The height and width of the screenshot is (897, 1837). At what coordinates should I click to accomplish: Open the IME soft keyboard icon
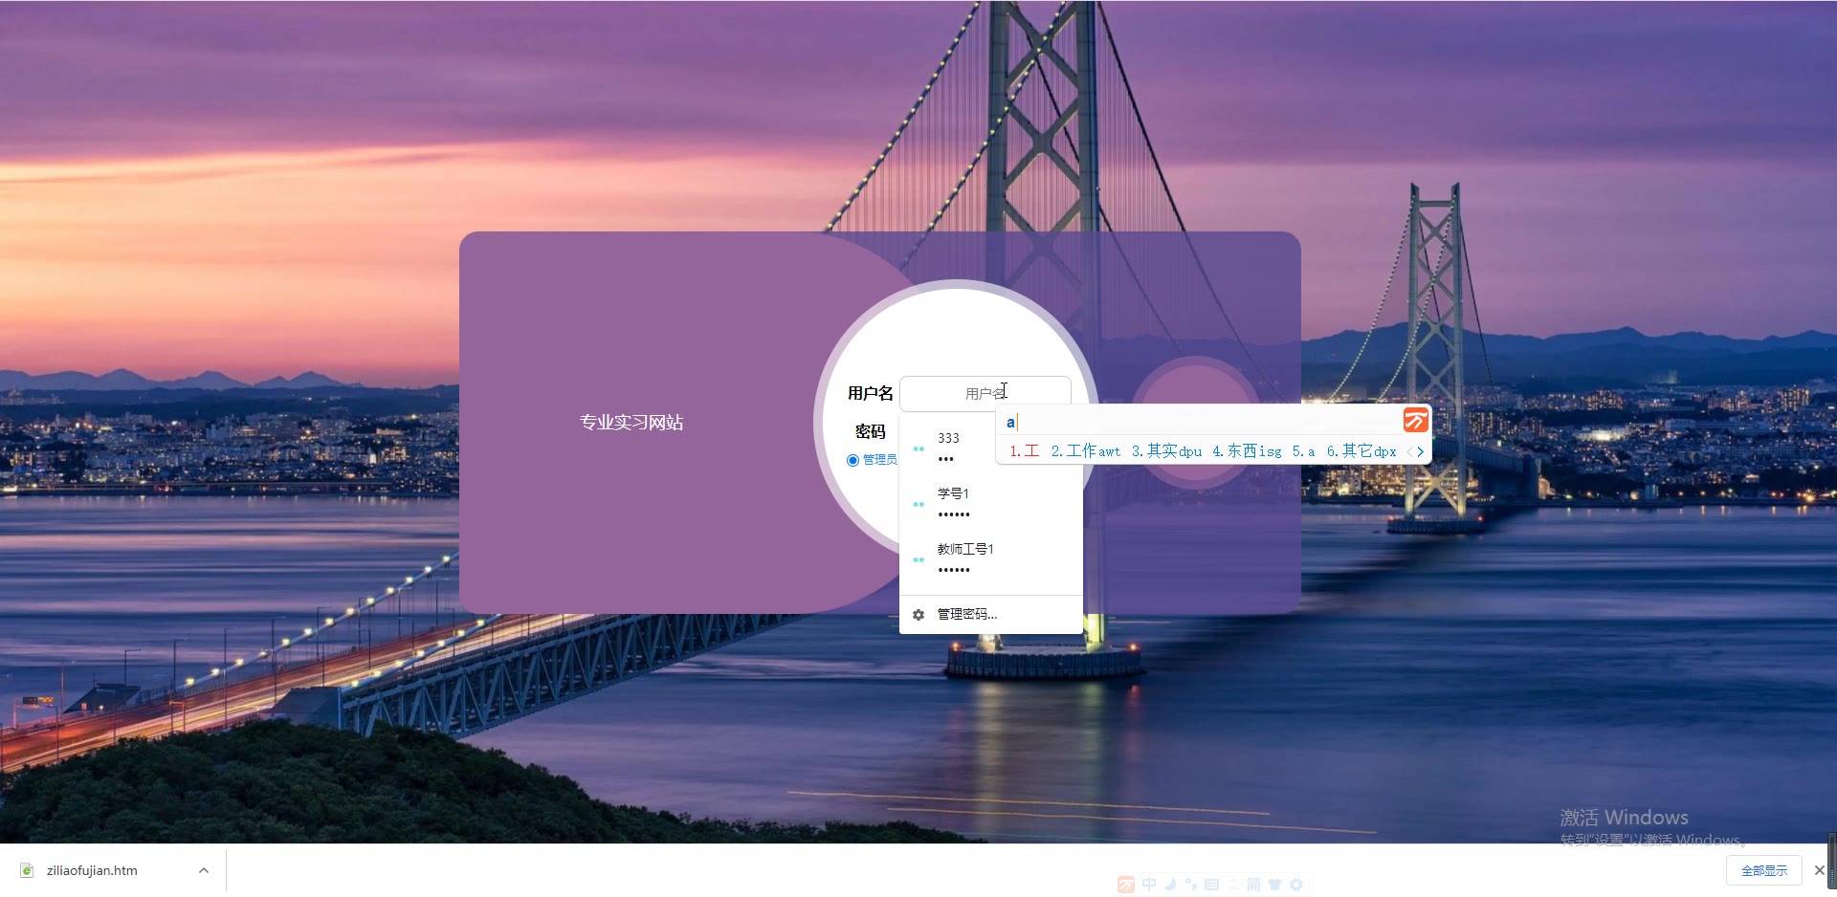coord(1211,885)
